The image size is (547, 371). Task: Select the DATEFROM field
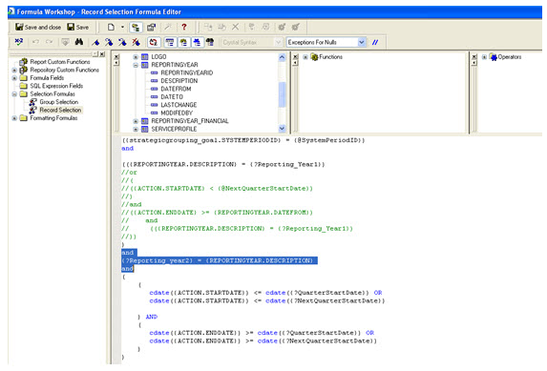pos(176,89)
